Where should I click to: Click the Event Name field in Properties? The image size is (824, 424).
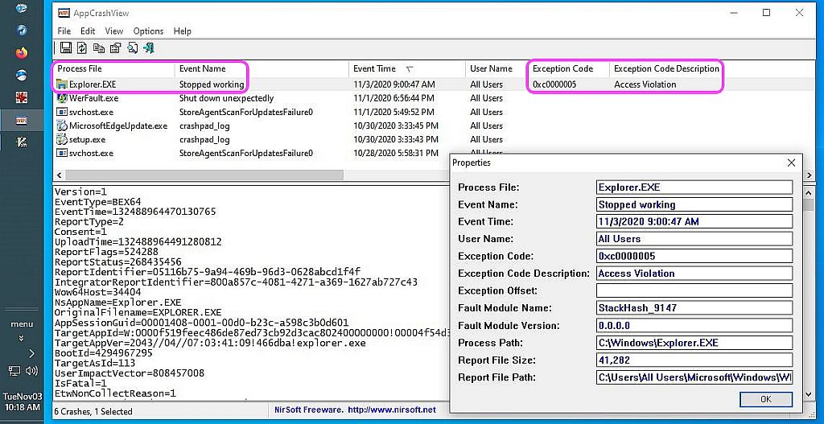694,204
